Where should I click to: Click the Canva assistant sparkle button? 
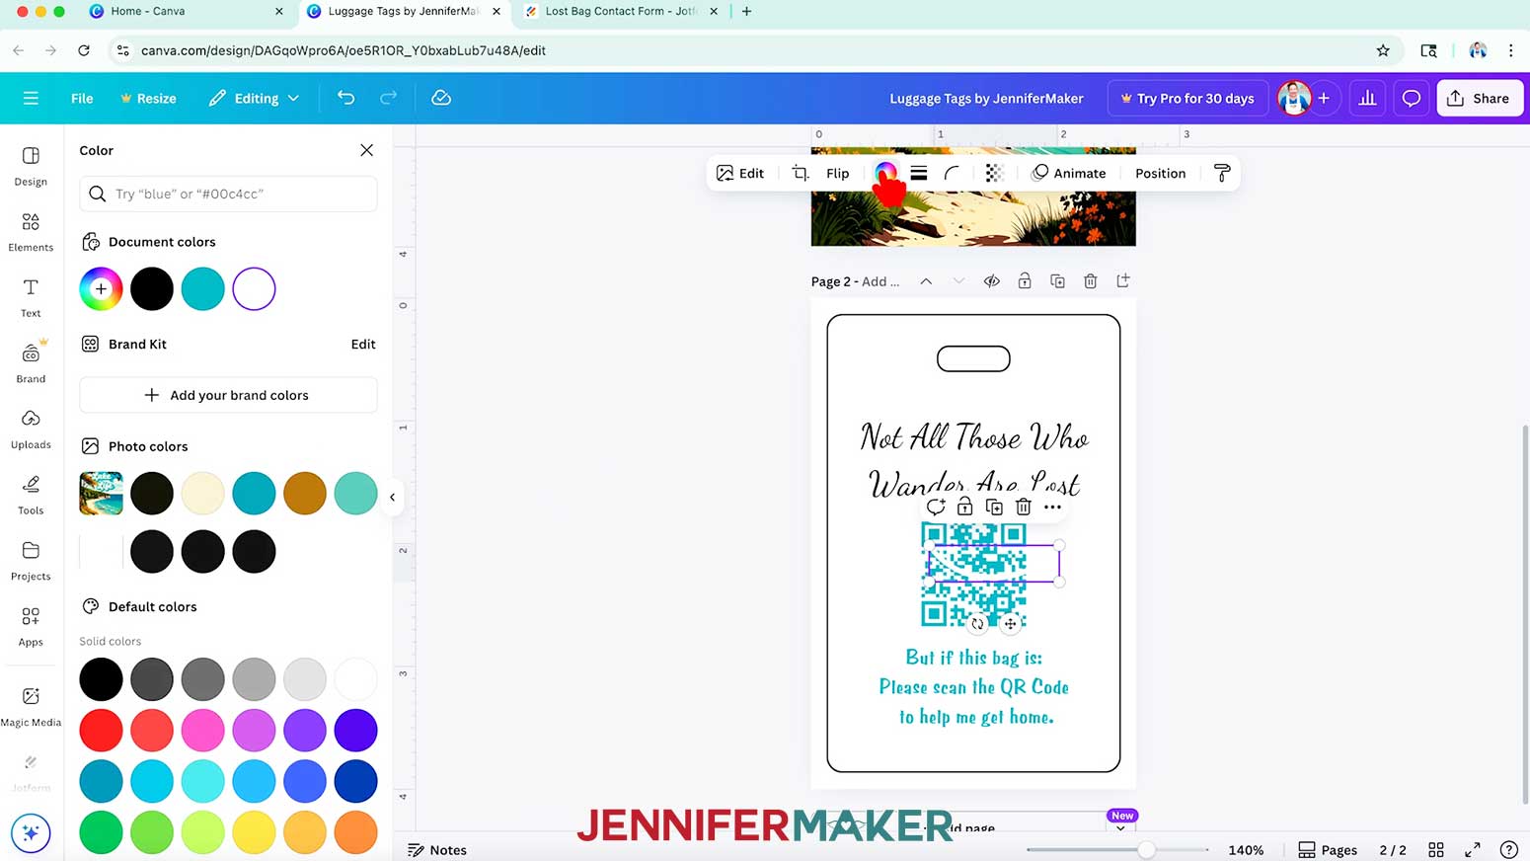pos(31,833)
